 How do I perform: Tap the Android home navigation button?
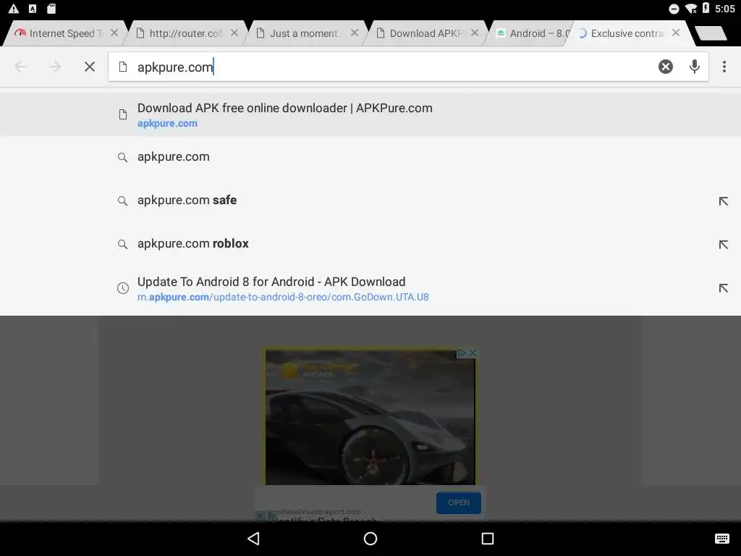(x=370, y=539)
